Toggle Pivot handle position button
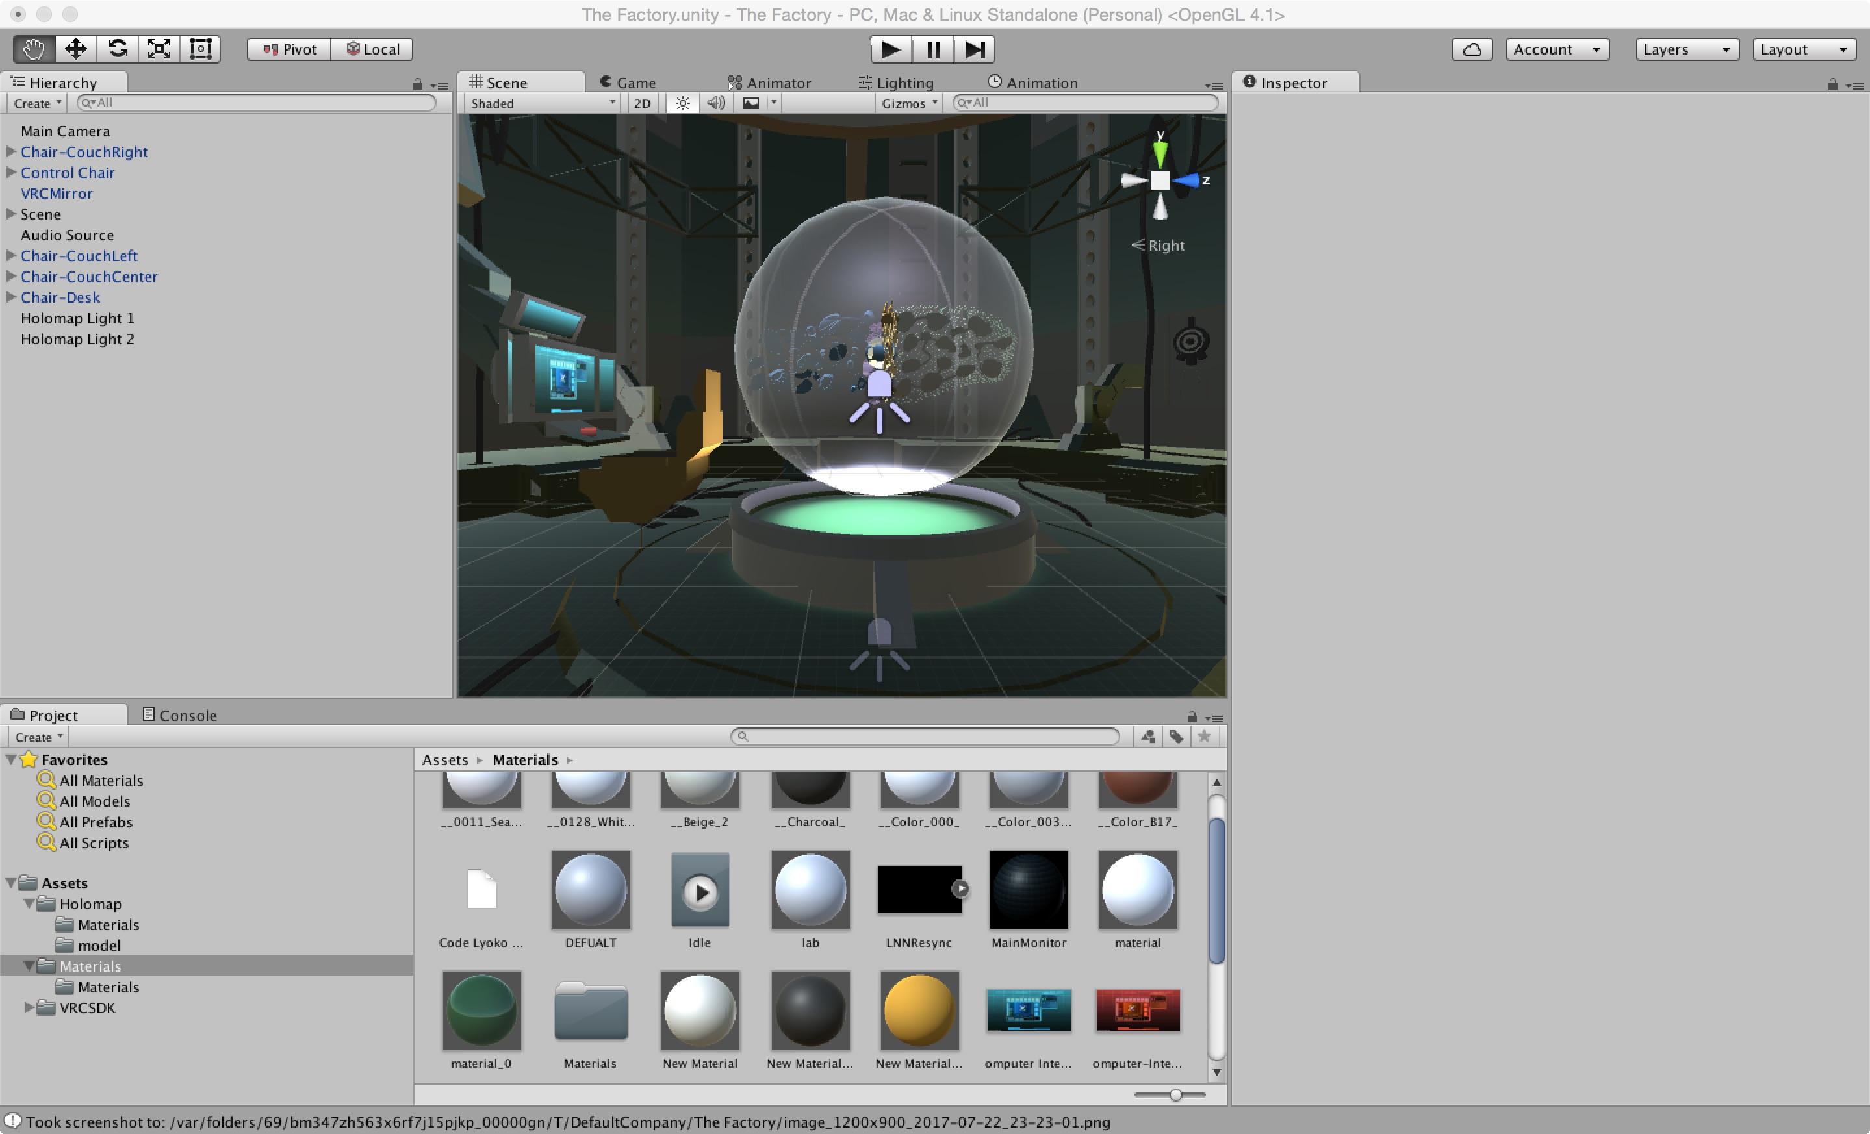Screen dimensions: 1870x1134 pyautogui.click(x=289, y=49)
